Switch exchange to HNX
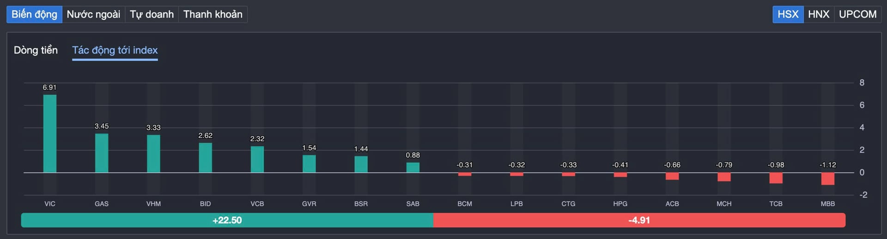The height and width of the screenshot is (239, 887). (819, 14)
